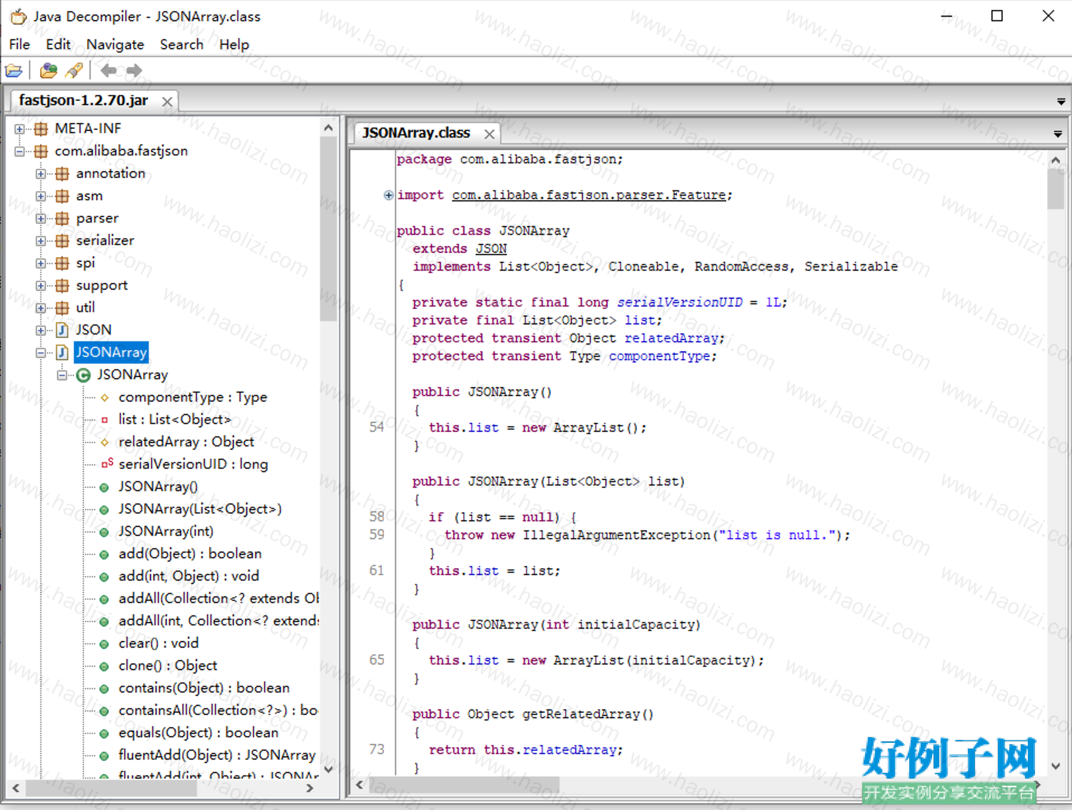Expand the collapsed import statements
Viewport: 1072px width, 810px height.
click(x=388, y=195)
